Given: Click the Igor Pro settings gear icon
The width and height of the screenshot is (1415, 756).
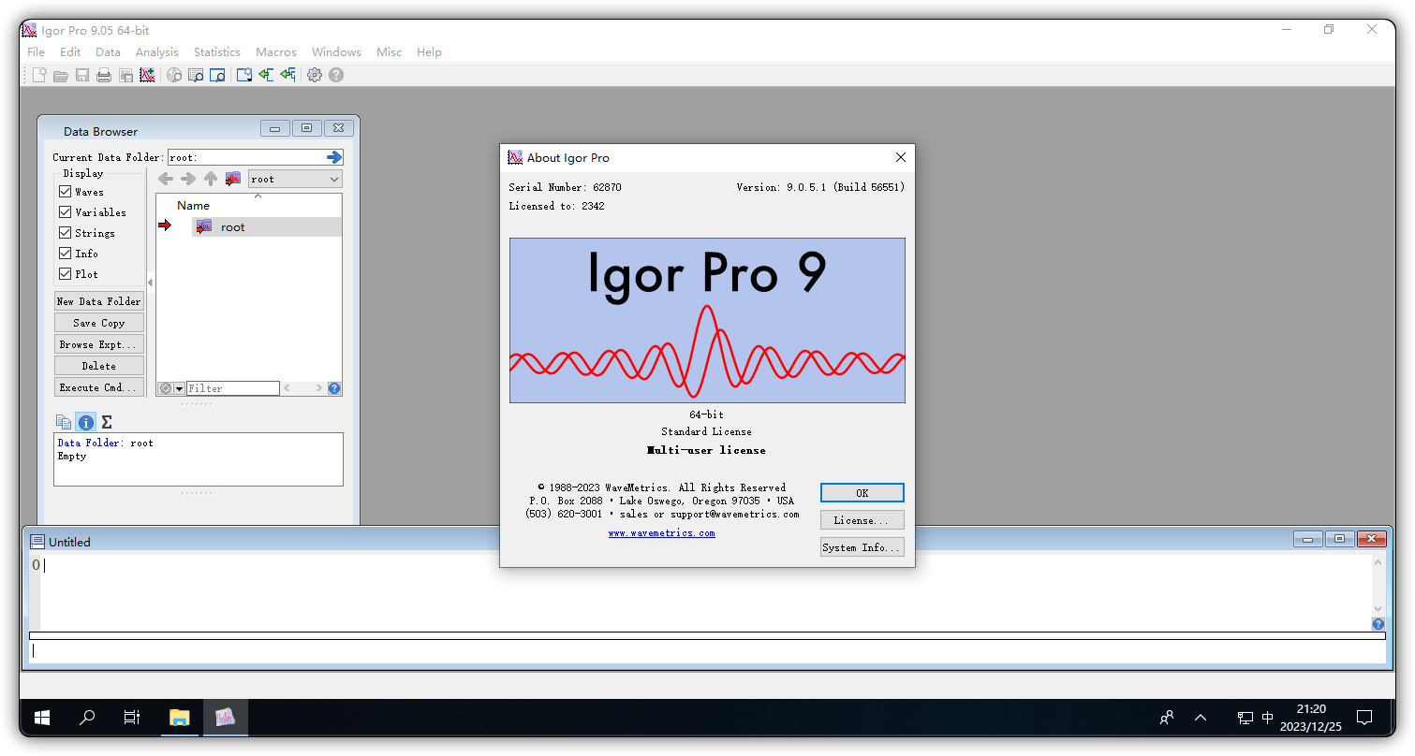Looking at the screenshot, I should [314, 75].
